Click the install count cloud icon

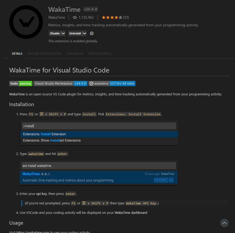(x=75, y=18)
